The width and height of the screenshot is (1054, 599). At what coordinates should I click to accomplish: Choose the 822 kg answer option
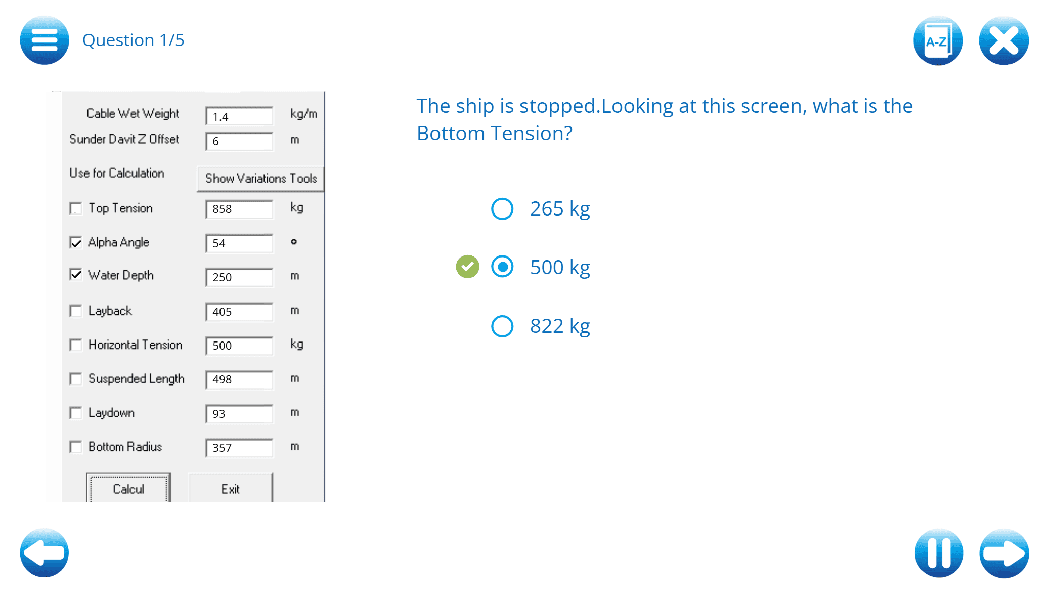502,326
